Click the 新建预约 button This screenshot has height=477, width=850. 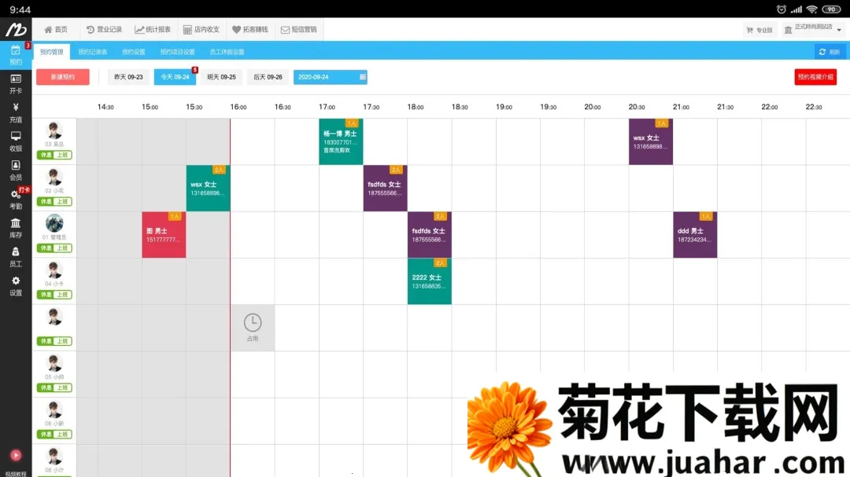click(x=62, y=77)
